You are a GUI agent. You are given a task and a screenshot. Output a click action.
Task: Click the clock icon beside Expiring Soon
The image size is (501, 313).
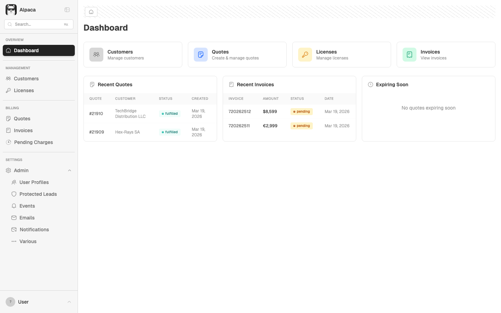[370, 84]
